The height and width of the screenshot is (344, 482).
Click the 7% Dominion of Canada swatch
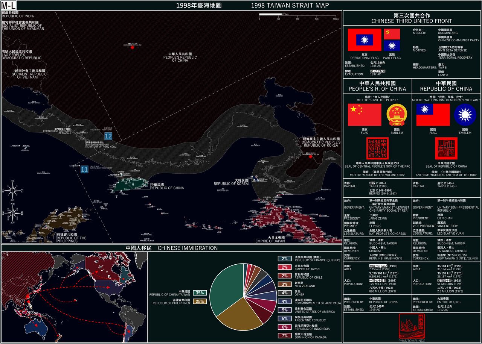(285, 335)
